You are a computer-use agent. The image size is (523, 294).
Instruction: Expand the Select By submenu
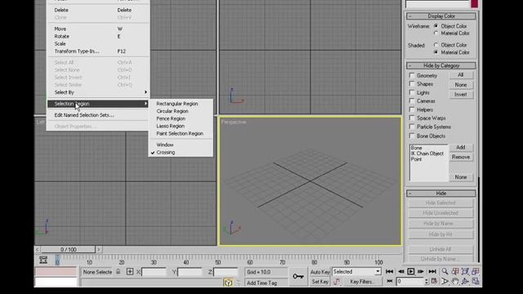click(99, 92)
